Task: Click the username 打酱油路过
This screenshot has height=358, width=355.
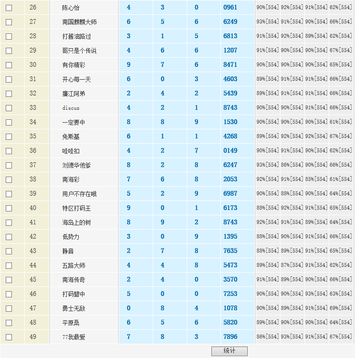Action: (x=76, y=36)
